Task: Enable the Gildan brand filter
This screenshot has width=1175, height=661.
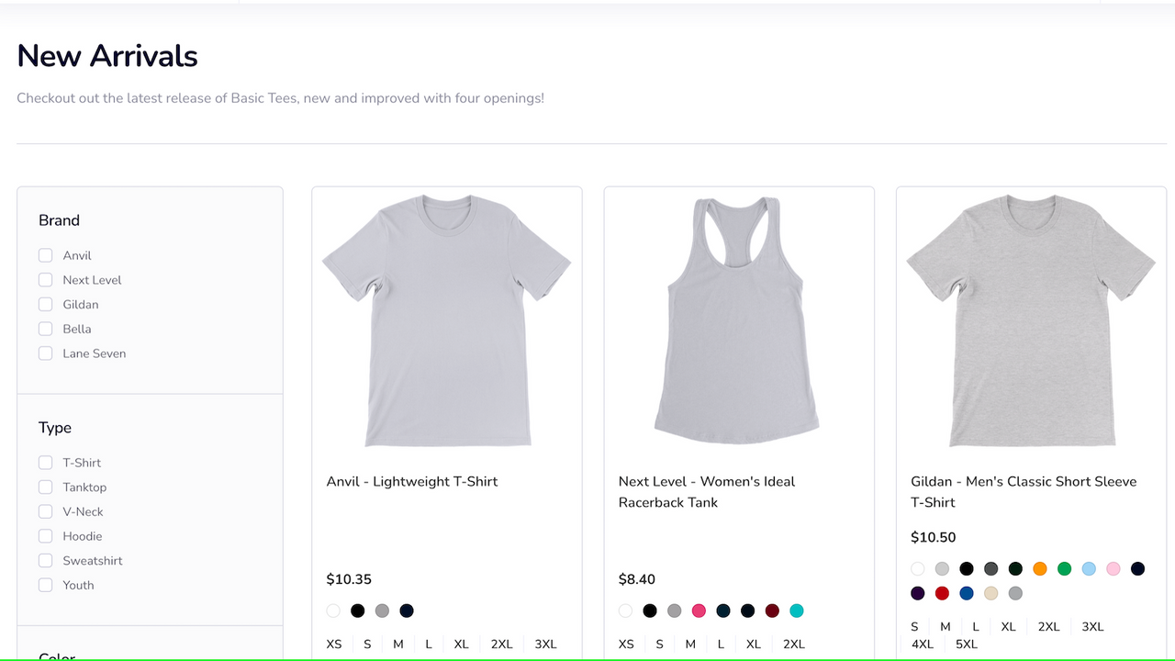Action: tap(45, 304)
